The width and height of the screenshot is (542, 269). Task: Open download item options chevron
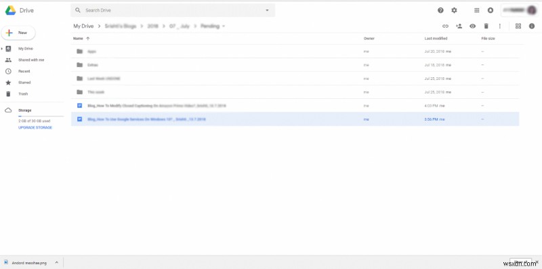pyautogui.click(x=57, y=263)
